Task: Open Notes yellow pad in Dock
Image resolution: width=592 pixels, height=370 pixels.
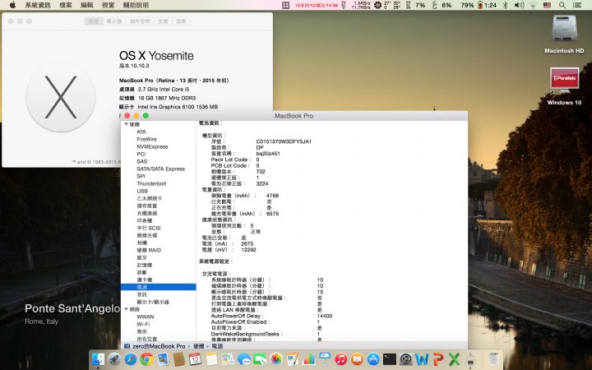Action: pos(211,358)
